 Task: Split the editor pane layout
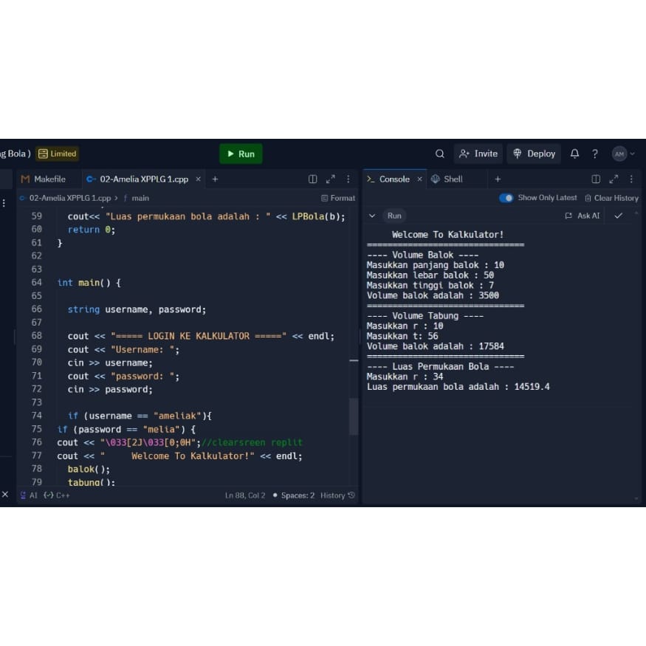point(312,179)
